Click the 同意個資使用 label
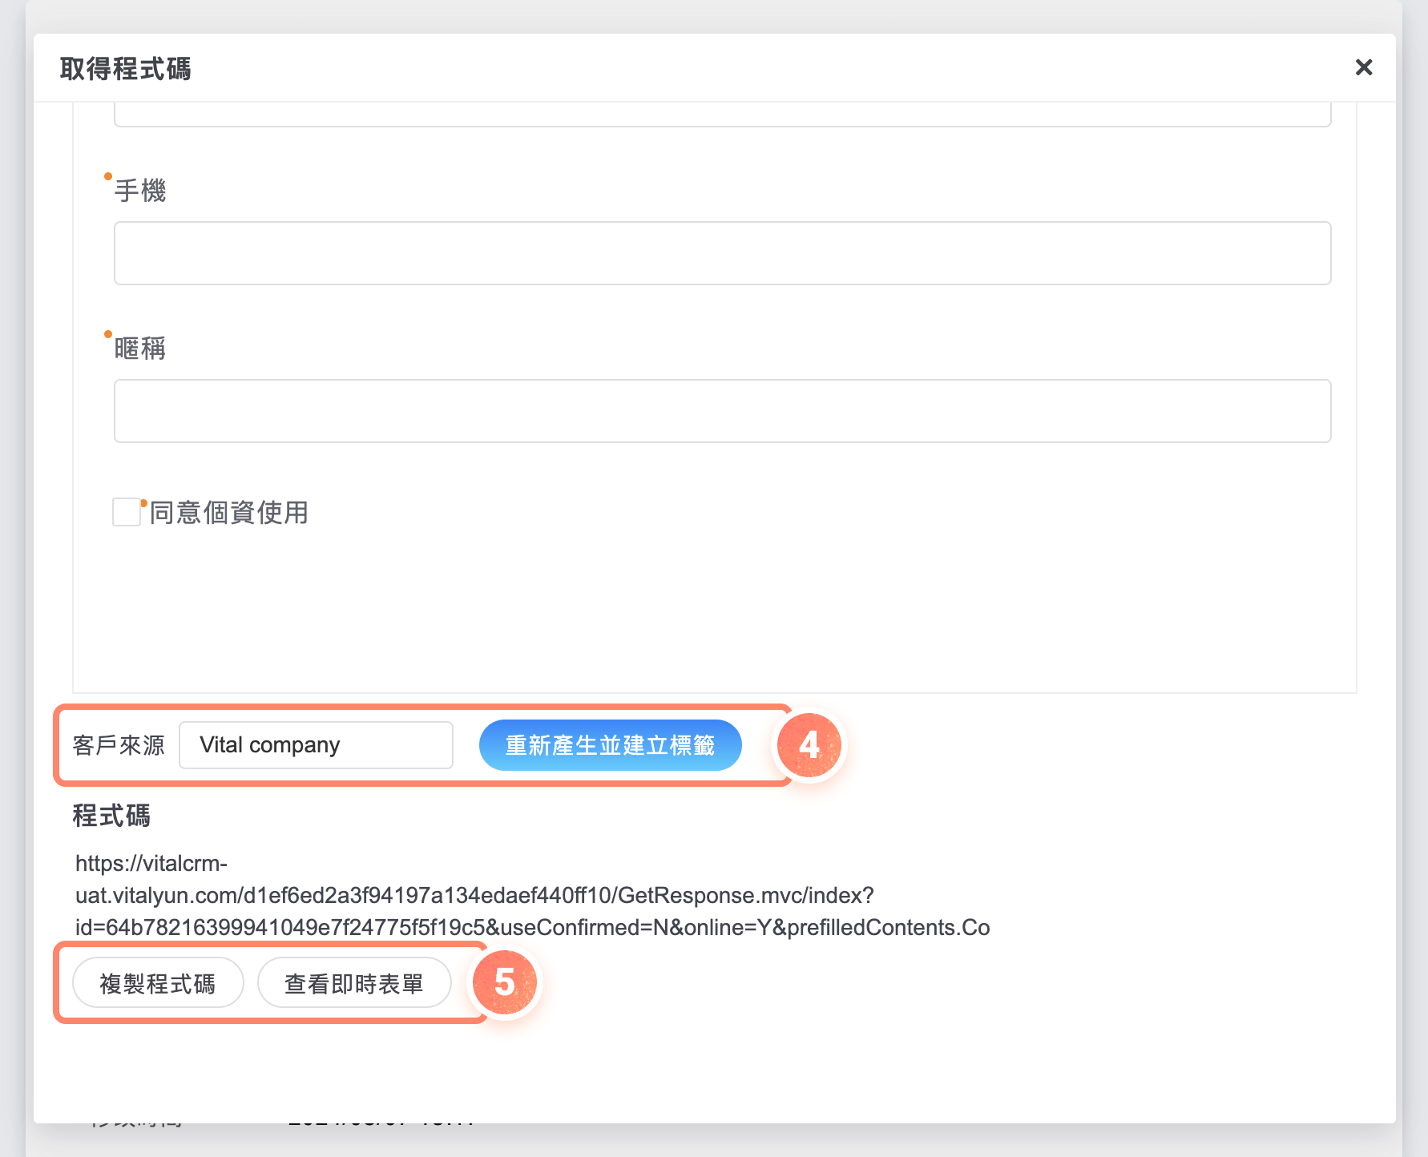The image size is (1428, 1157). click(x=229, y=513)
